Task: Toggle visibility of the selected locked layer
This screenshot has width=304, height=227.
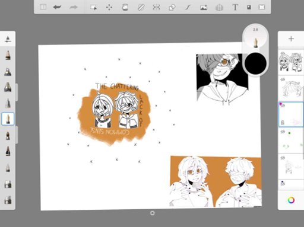Action: click(283, 105)
